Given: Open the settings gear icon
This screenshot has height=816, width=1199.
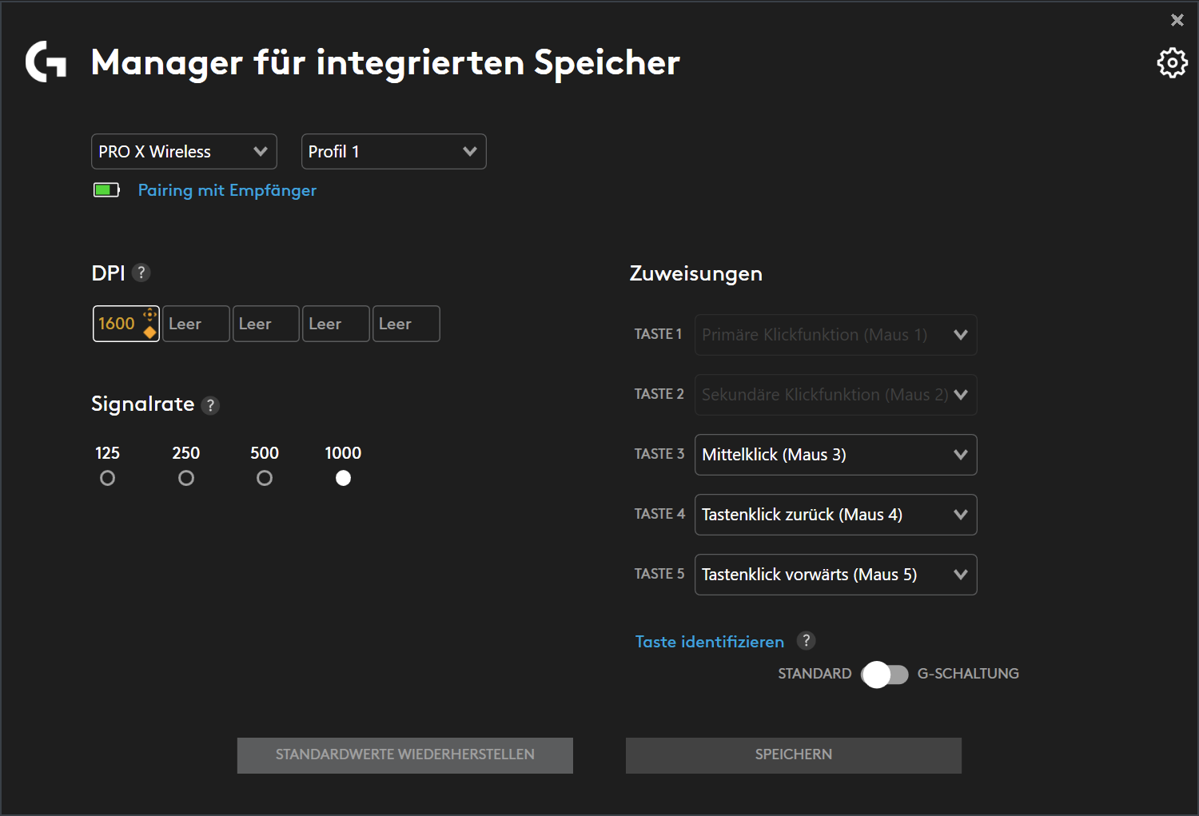Looking at the screenshot, I should (1172, 62).
